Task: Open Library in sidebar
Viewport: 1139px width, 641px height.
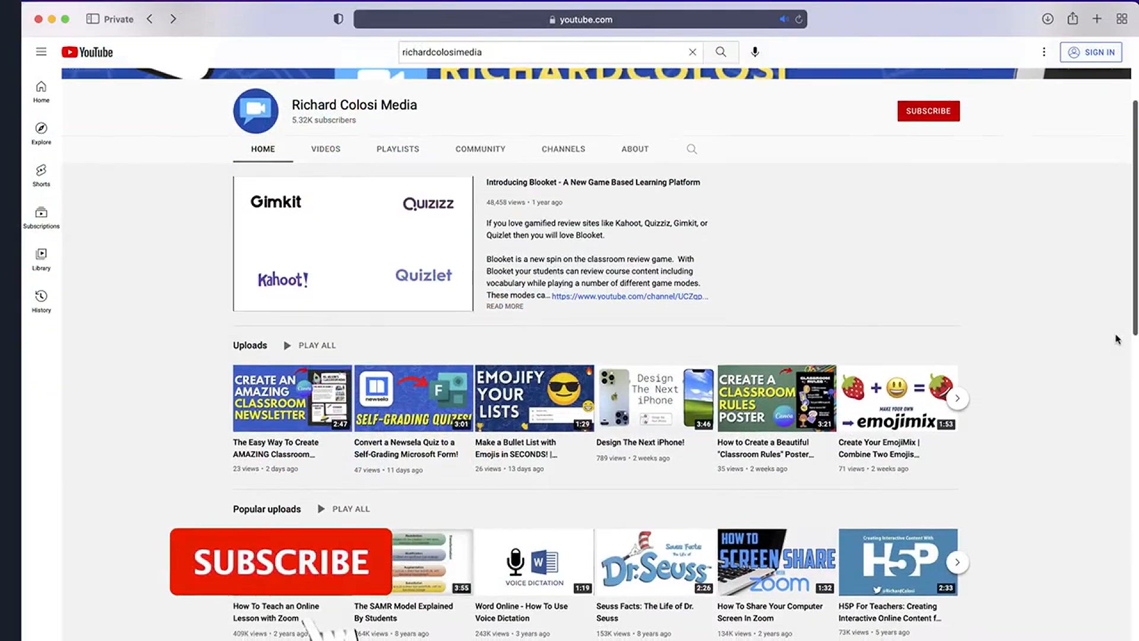Action: (41, 259)
